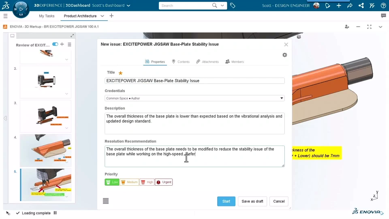Screen dimensions: 389x219
Task: Open the social network connections icon
Action: 361,5
